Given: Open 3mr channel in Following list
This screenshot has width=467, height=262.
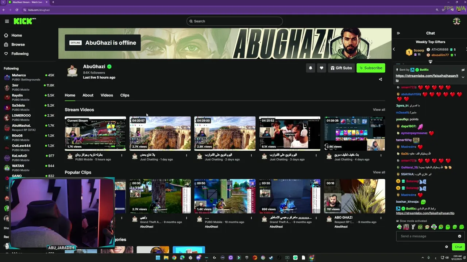Looking at the screenshot, I should [29, 87].
